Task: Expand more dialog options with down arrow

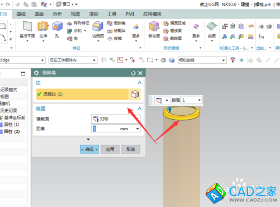Action: 88,139
